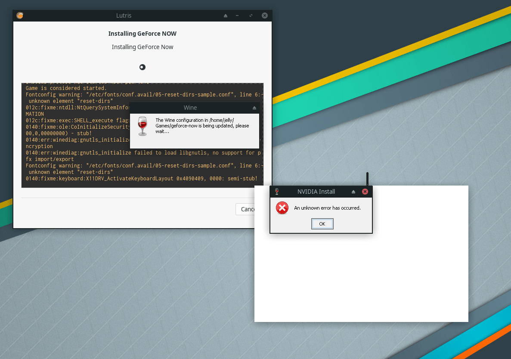This screenshot has height=359, width=511.
Task: Click the Wine configuration update message text
Action: click(x=202, y=126)
